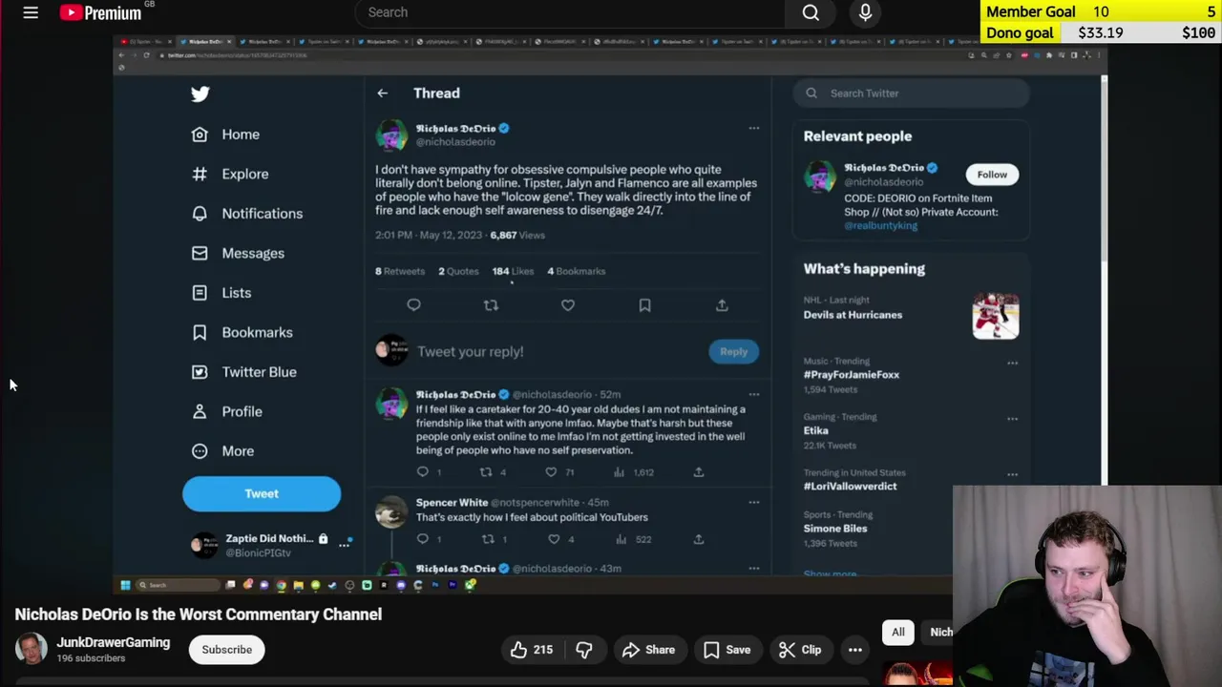Share the main tweet icon
The image size is (1222, 687).
pos(722,305)
